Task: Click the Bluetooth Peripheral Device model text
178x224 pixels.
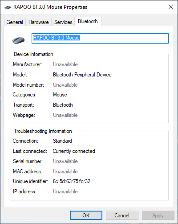Action: coord(82,75)
